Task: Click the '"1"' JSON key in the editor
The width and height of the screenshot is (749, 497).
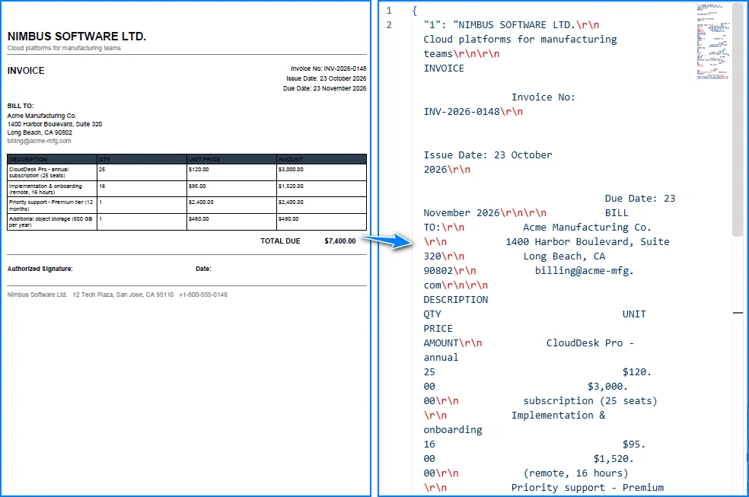Action: (432, 25)
